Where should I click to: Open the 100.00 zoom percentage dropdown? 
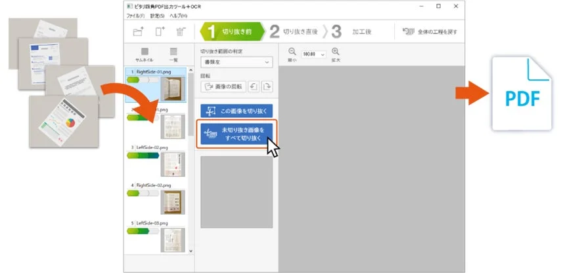click(313, 54)
